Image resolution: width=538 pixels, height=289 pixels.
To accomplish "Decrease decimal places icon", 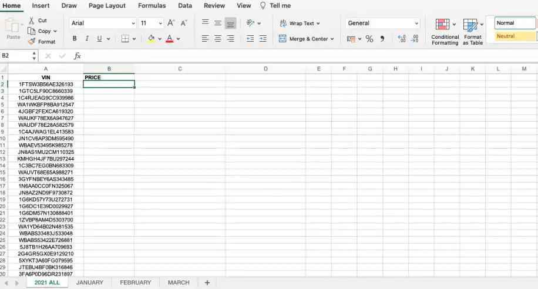I will point(415,38).
